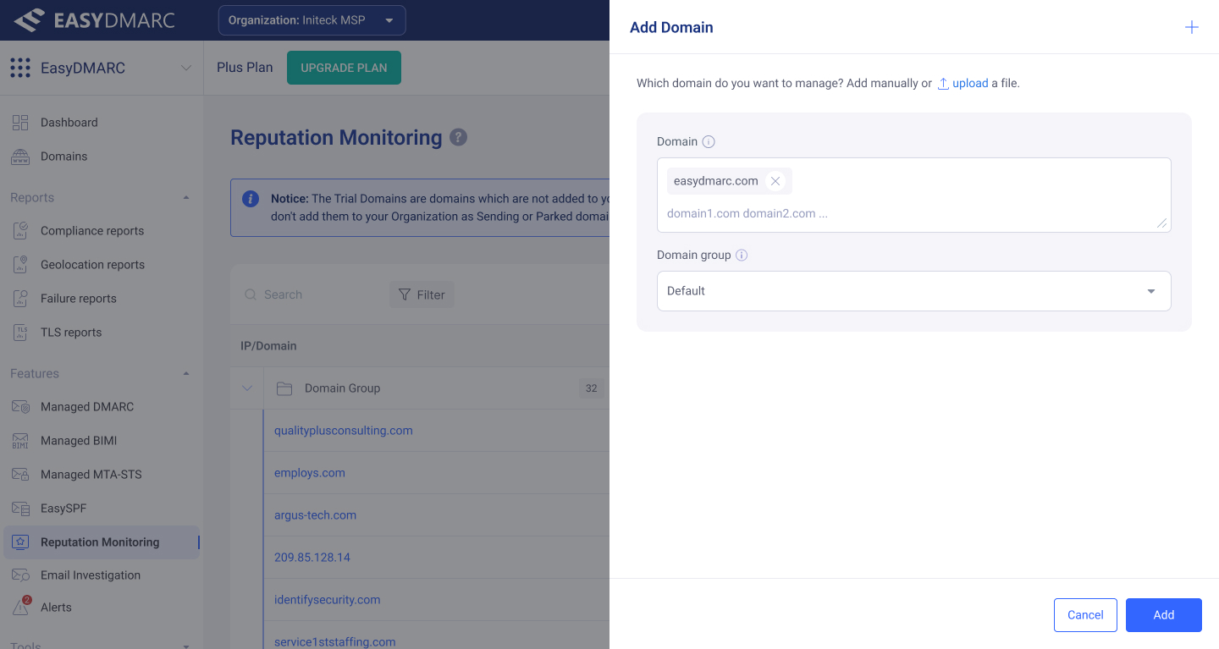Open Managed BIMI feature
Viewport: 1219px width, 649px height.
(x=79, y=441)
